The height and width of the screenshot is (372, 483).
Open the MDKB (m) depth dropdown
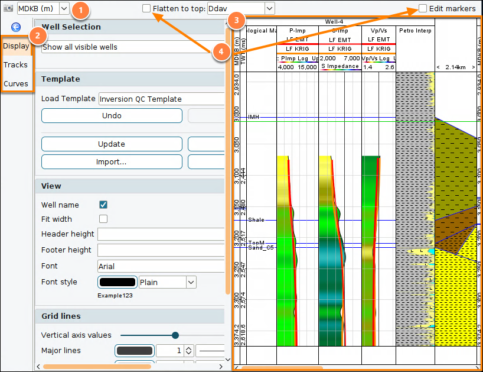click(64, 8)
